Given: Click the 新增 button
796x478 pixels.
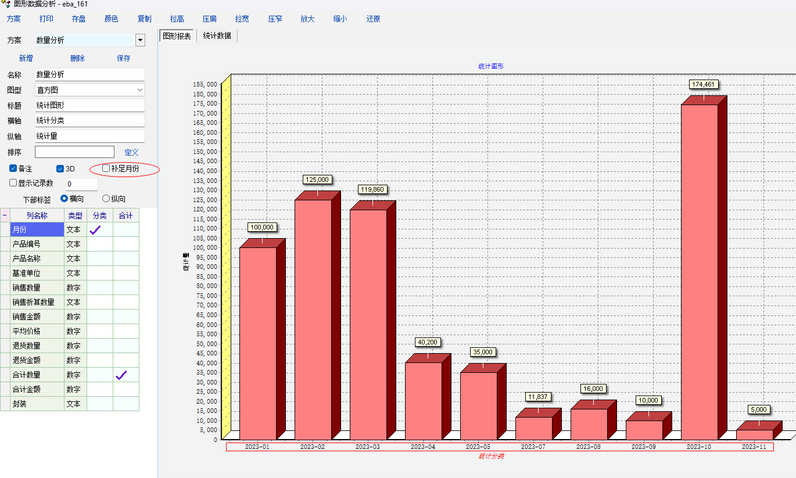Looking at the screenshot, I should [x=26, y=58].
